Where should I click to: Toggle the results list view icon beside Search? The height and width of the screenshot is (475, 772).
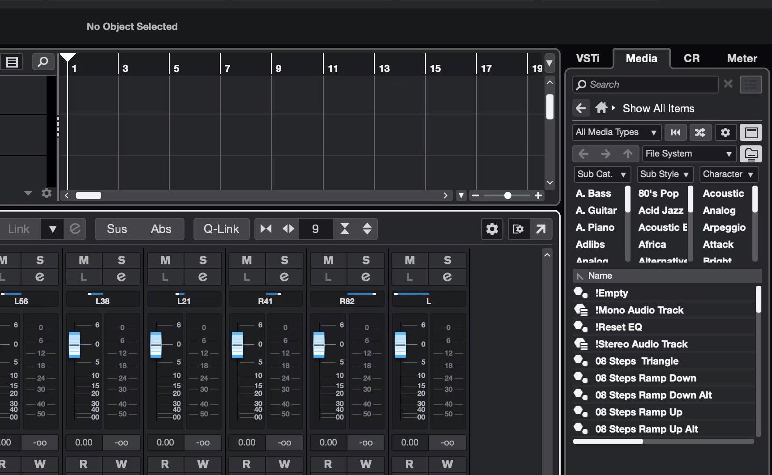751,85
